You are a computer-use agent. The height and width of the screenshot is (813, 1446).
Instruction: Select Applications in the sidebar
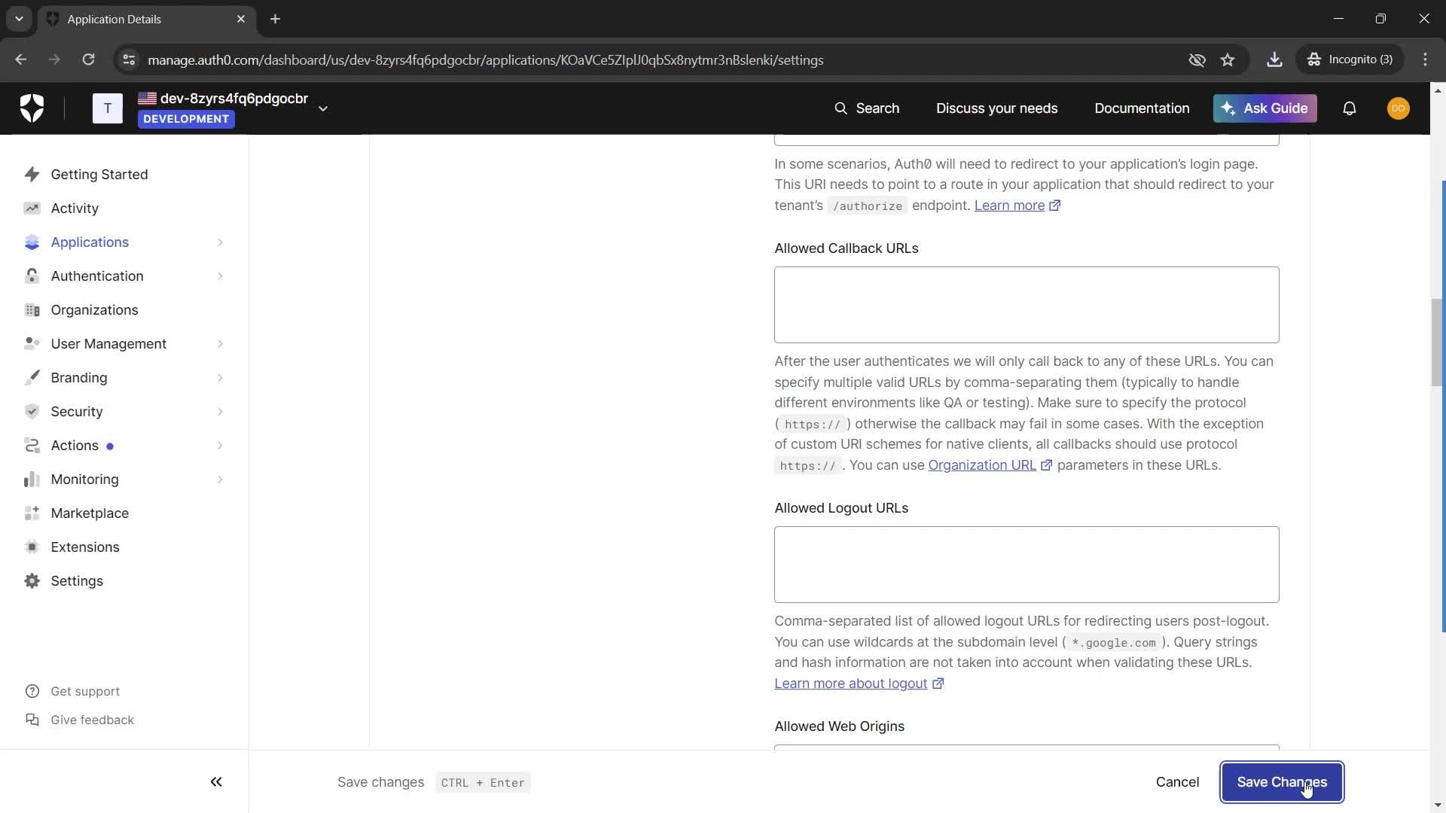(x=90, y=242)
